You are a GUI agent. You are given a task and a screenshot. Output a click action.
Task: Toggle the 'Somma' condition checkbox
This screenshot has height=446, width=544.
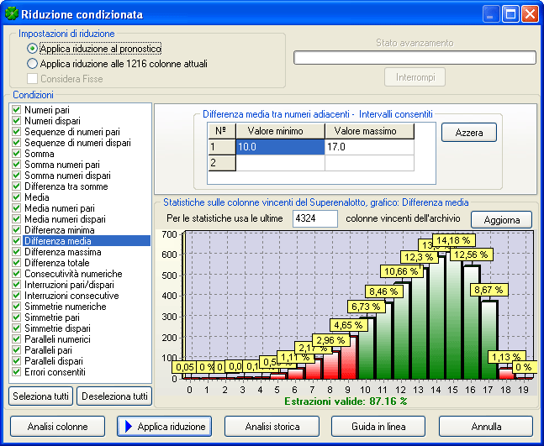(16, 154)
